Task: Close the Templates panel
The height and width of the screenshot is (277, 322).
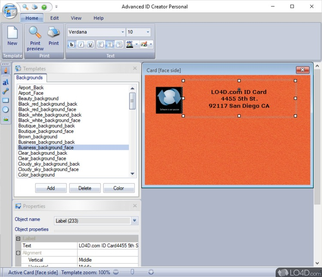Action: [135, 68]
